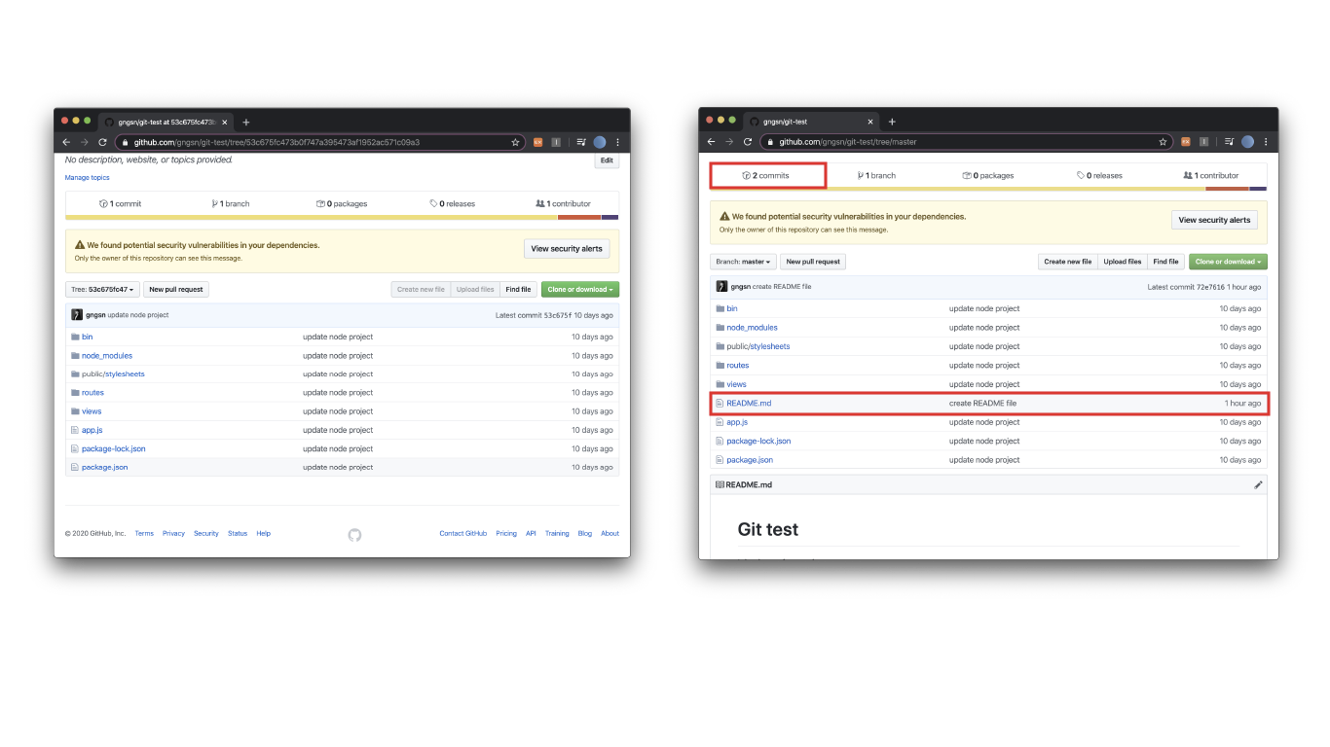Open 0 packages tab in right window
Screen dimensions: 1330x747
pyautogui.click(x=988, y=176)
